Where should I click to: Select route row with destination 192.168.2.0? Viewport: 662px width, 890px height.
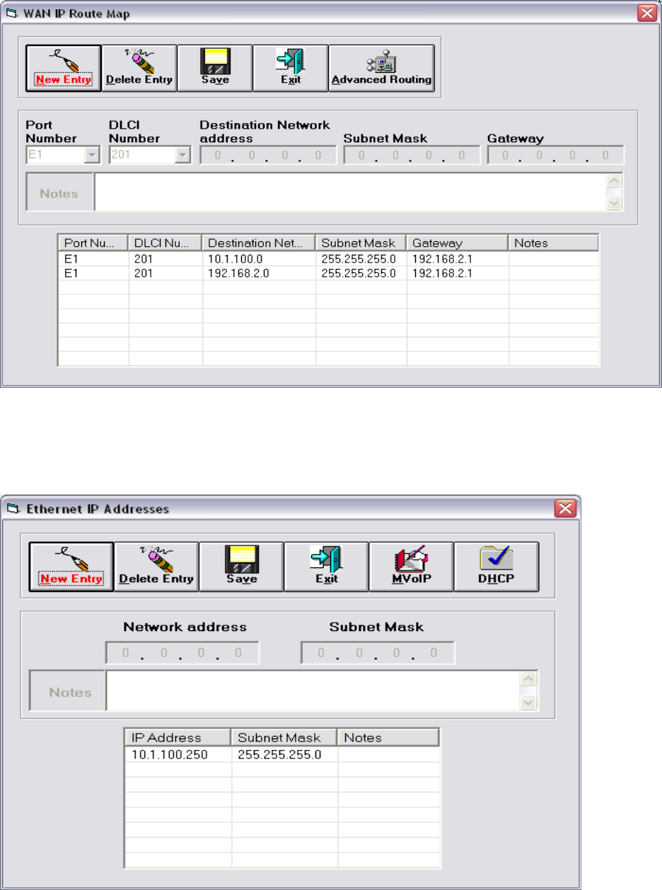point(328,273)
